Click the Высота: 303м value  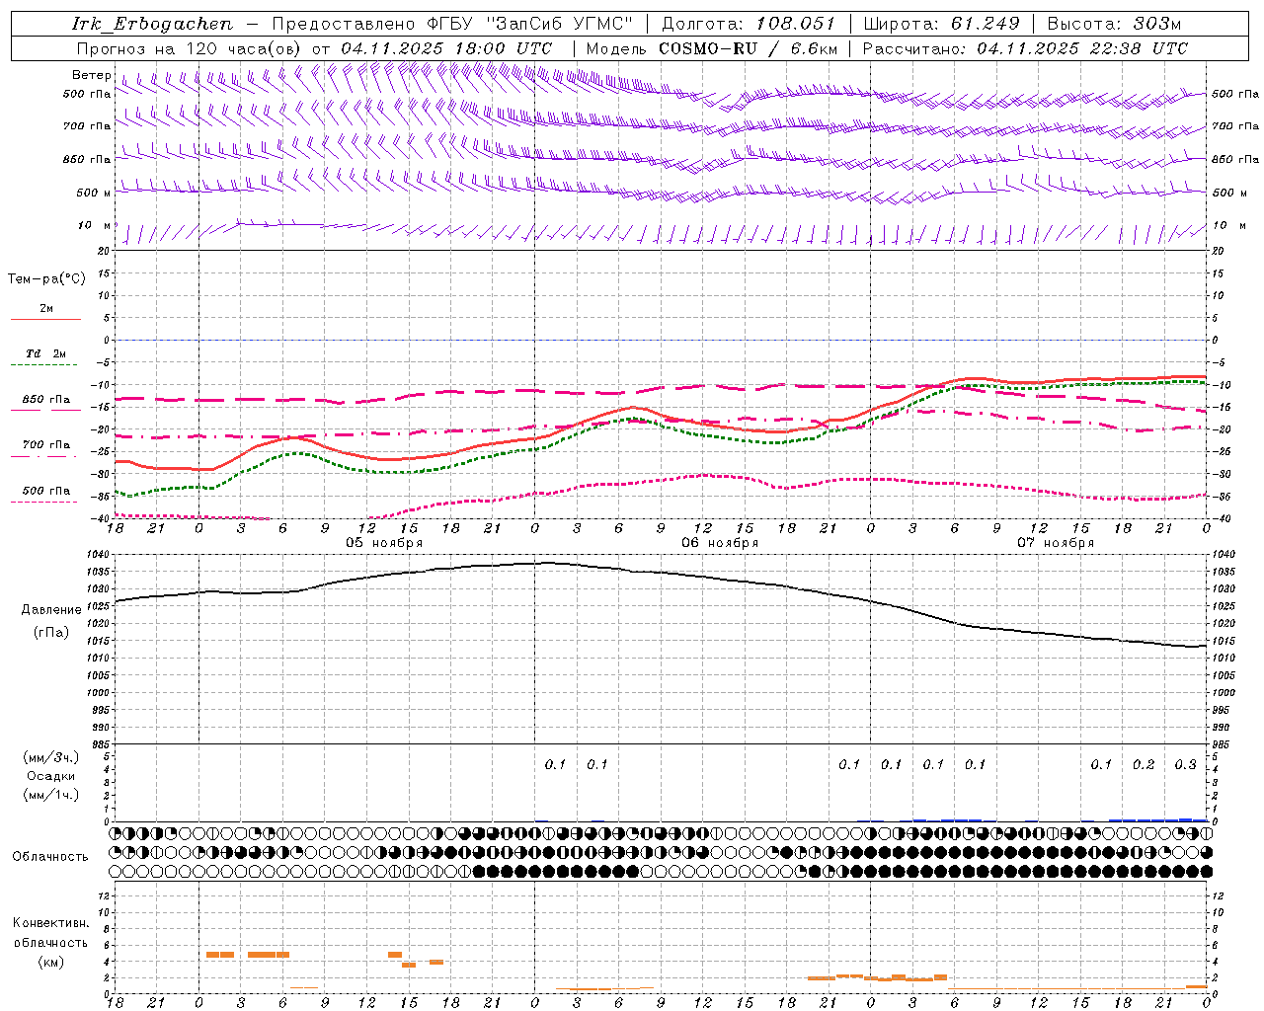(1114, 24)
